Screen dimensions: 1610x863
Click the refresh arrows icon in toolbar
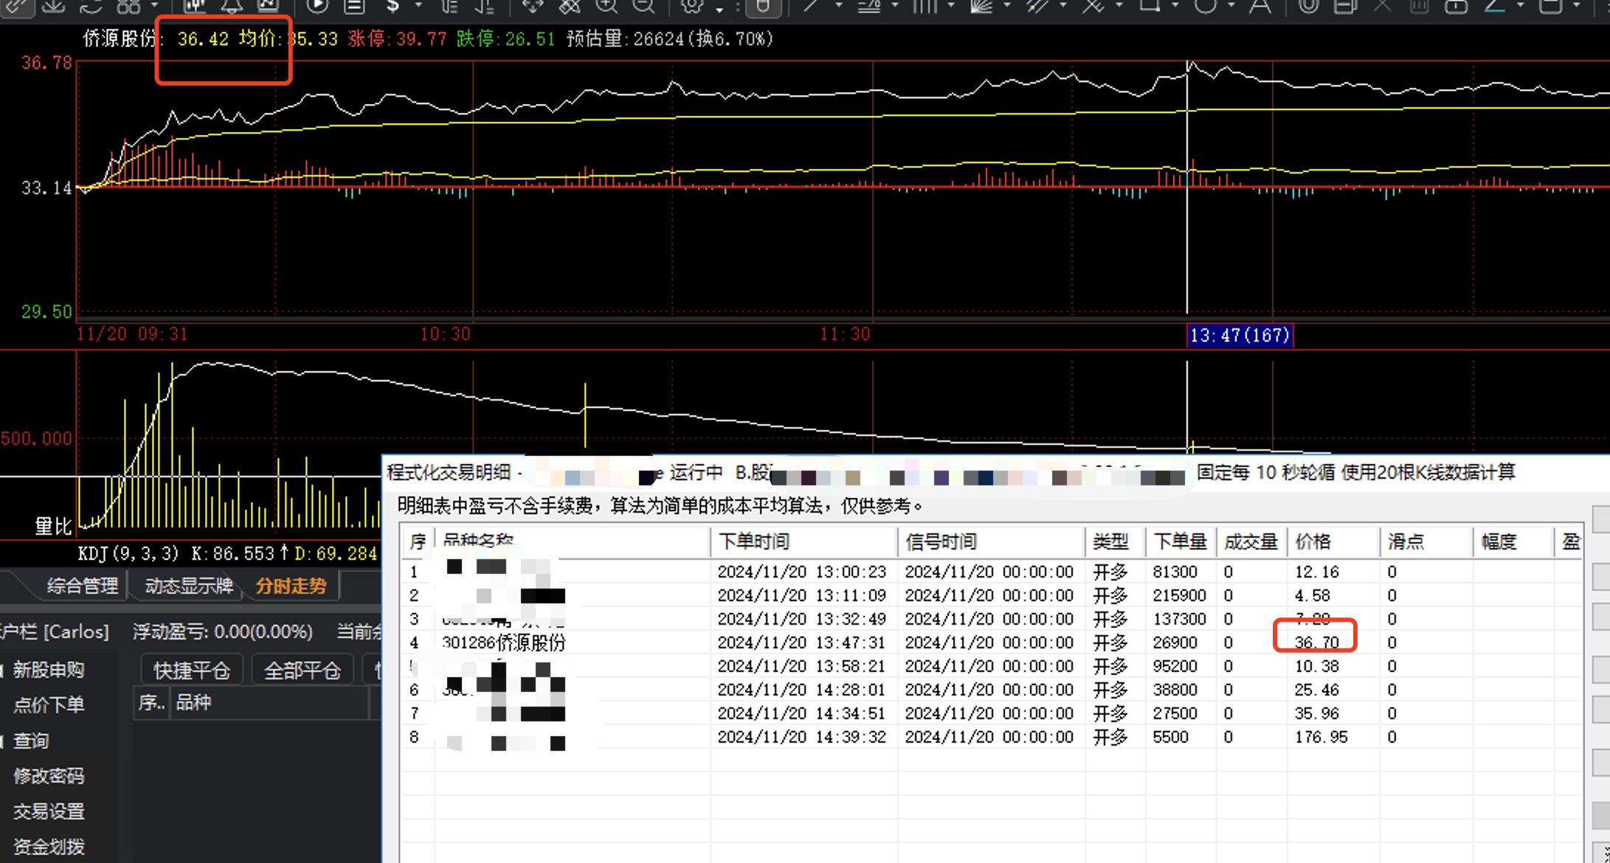tap(91, 6)
